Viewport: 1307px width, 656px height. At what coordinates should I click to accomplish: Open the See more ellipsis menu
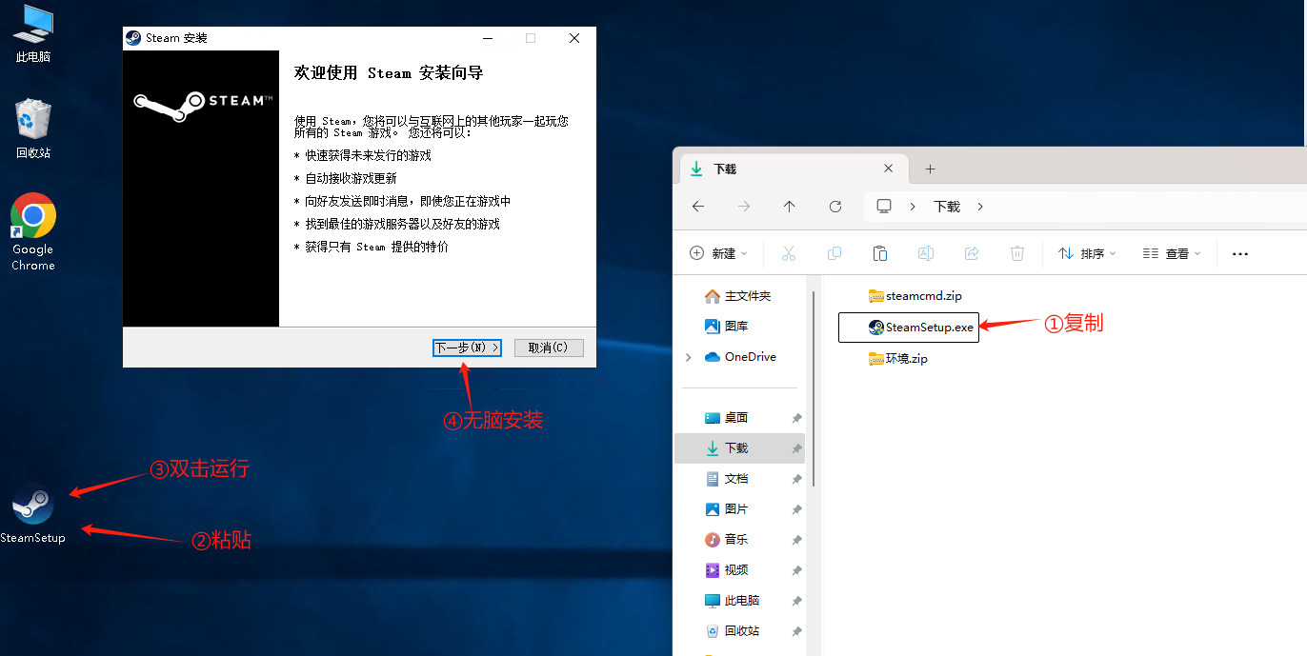1239,254
